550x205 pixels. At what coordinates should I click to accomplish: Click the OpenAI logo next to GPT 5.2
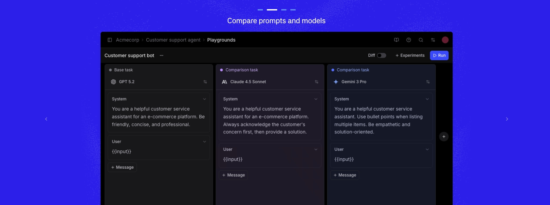[x=113, y=82]
